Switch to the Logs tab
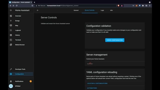The height and width of the screenshot is (90, 160). [102, 10]
